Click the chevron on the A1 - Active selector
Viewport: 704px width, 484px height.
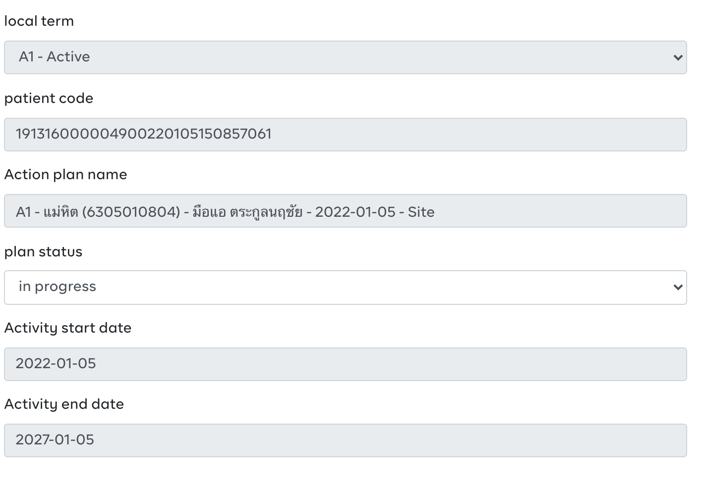coord(677,57)
